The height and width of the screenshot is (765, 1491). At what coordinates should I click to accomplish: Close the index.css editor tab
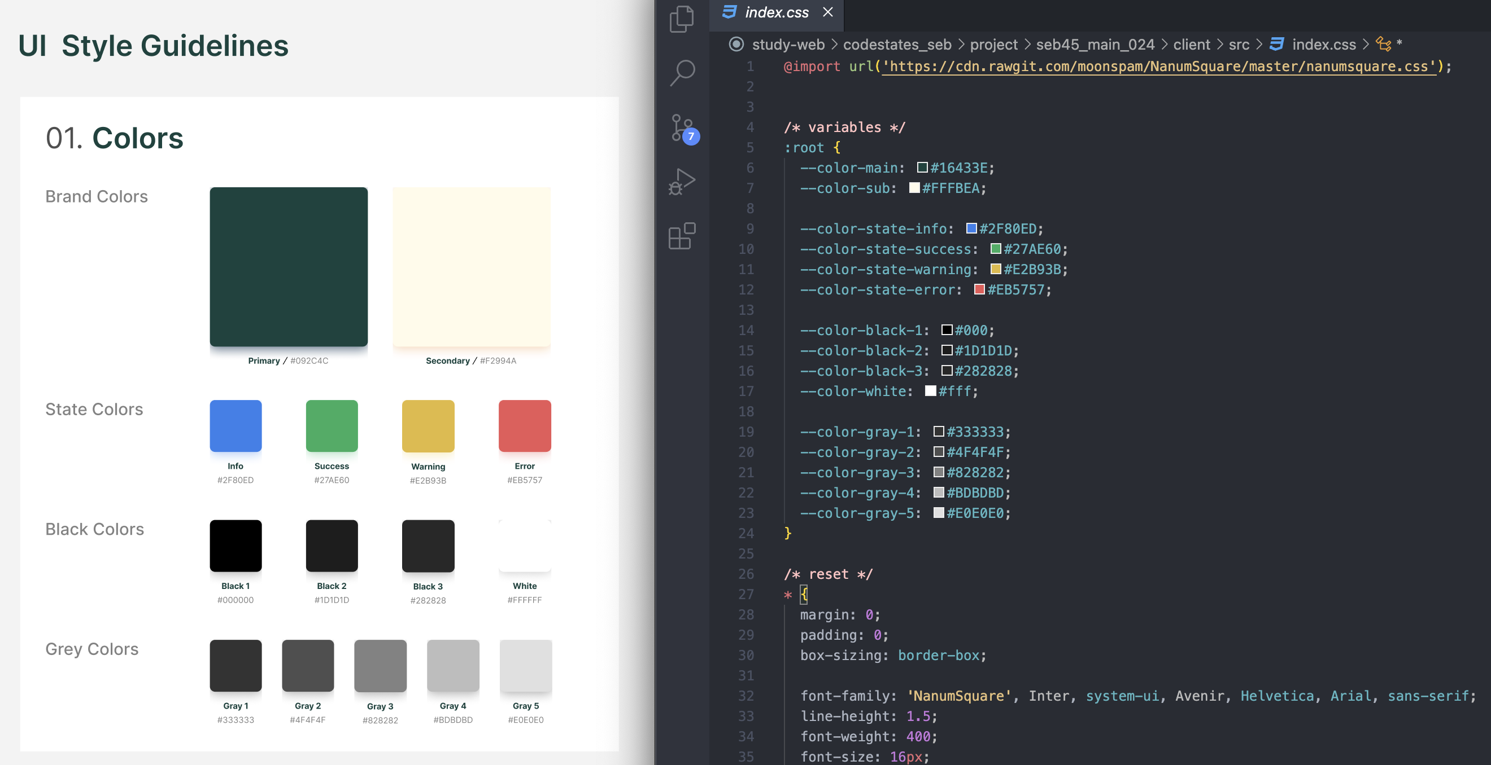pos(828,12)
